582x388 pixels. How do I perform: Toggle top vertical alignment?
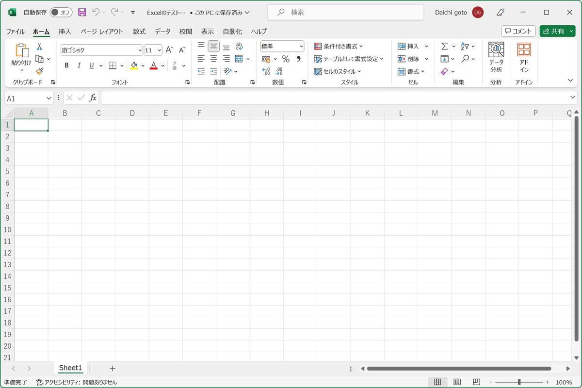(201, 46)
